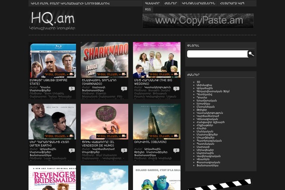Image resolution: width=285 pixels, height=190 pixels.
Task: Open The Big Wedding title link
Action: click(x=153, y=82)
